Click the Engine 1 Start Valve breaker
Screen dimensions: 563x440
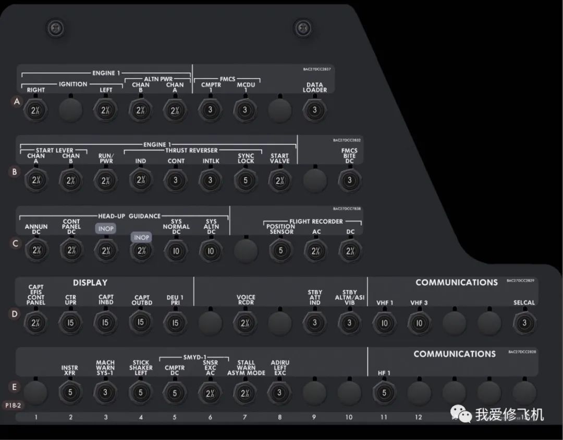tap(279, 181)
